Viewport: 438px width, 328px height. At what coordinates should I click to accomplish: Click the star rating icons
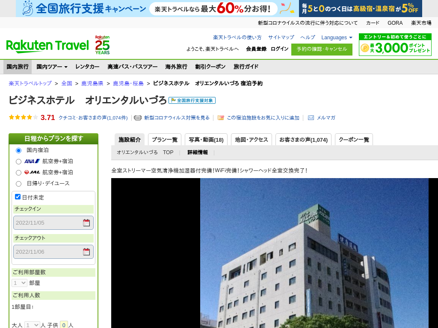pos(24,117)
